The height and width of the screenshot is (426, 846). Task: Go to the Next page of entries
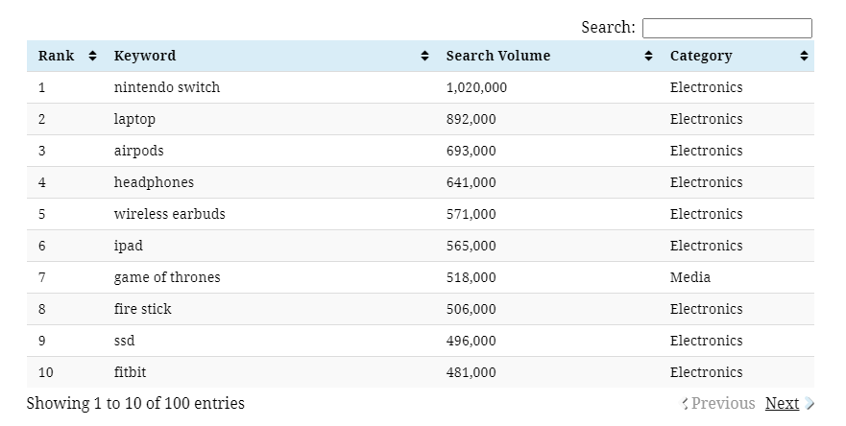[x=782, y=404]
